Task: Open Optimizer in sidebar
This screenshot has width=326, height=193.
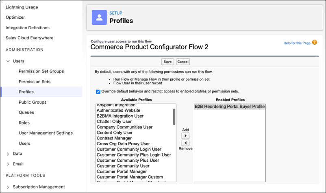Action: tap(15, 17)
